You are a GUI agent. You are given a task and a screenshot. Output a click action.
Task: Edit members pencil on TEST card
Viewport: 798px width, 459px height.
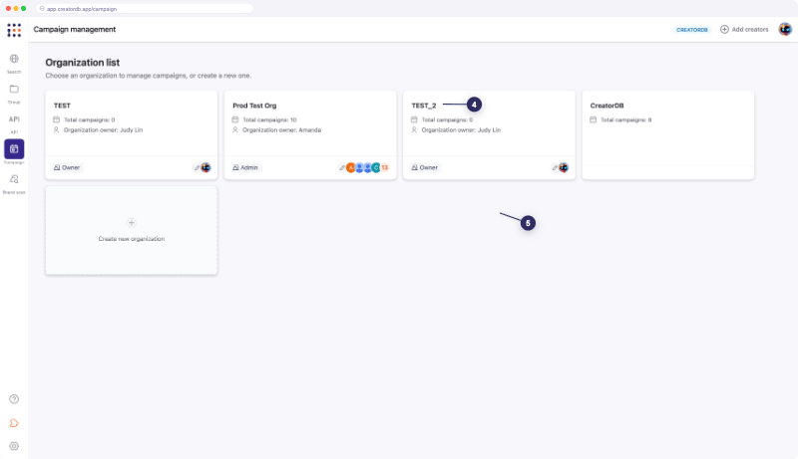point(197,167)
